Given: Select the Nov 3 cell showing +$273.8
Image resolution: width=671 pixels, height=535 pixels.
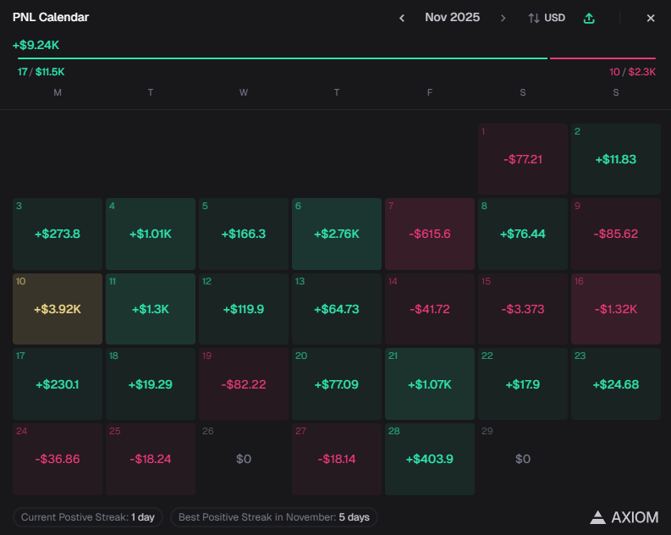Looking at the screenshot, I should click(x=58, y=234).
